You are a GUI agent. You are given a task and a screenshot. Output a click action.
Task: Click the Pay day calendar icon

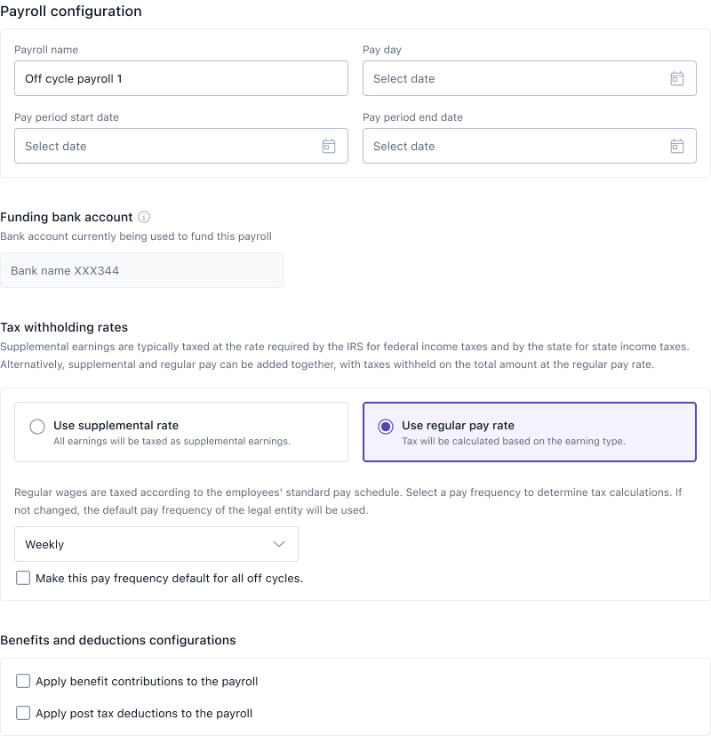point(676,78)
